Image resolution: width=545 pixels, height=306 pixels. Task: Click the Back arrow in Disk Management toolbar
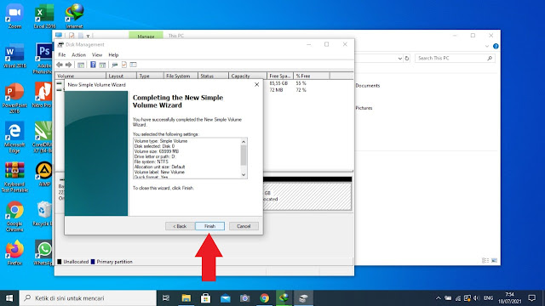pos(60,65)
